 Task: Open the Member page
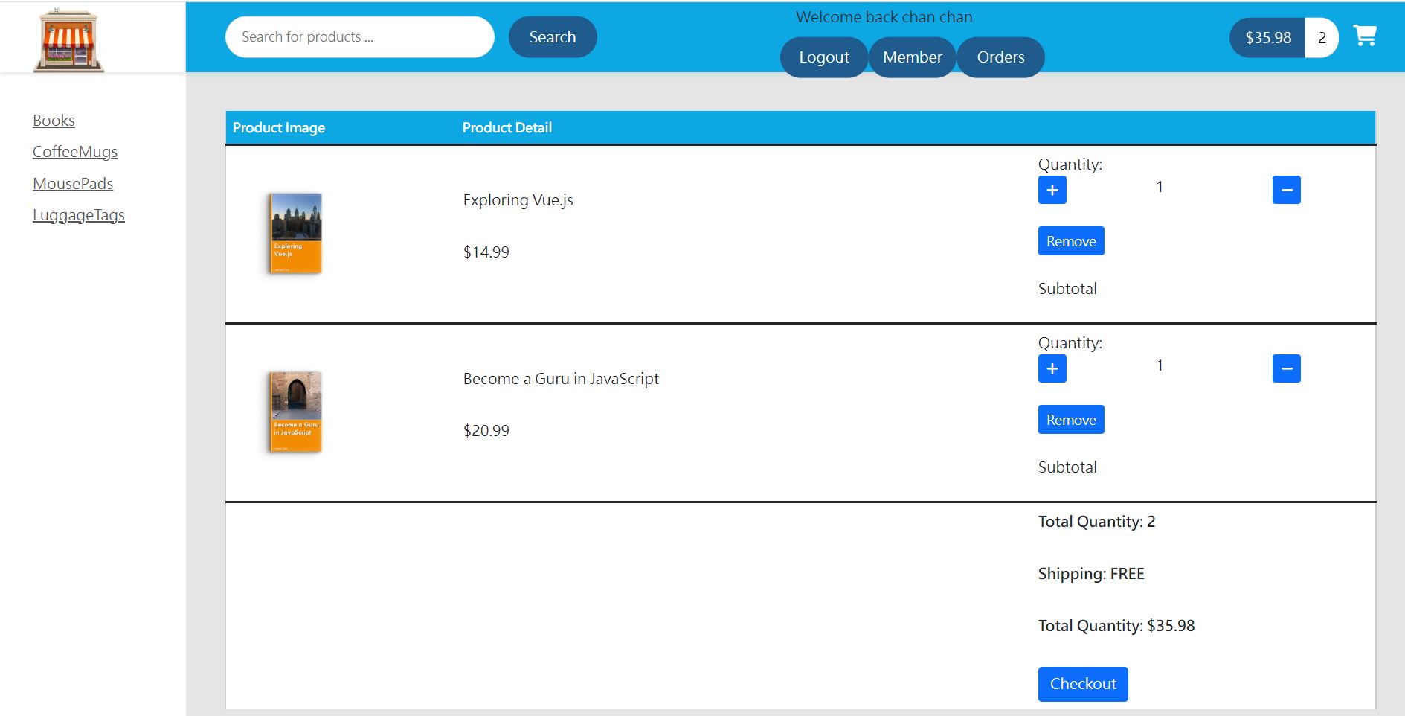913,57
